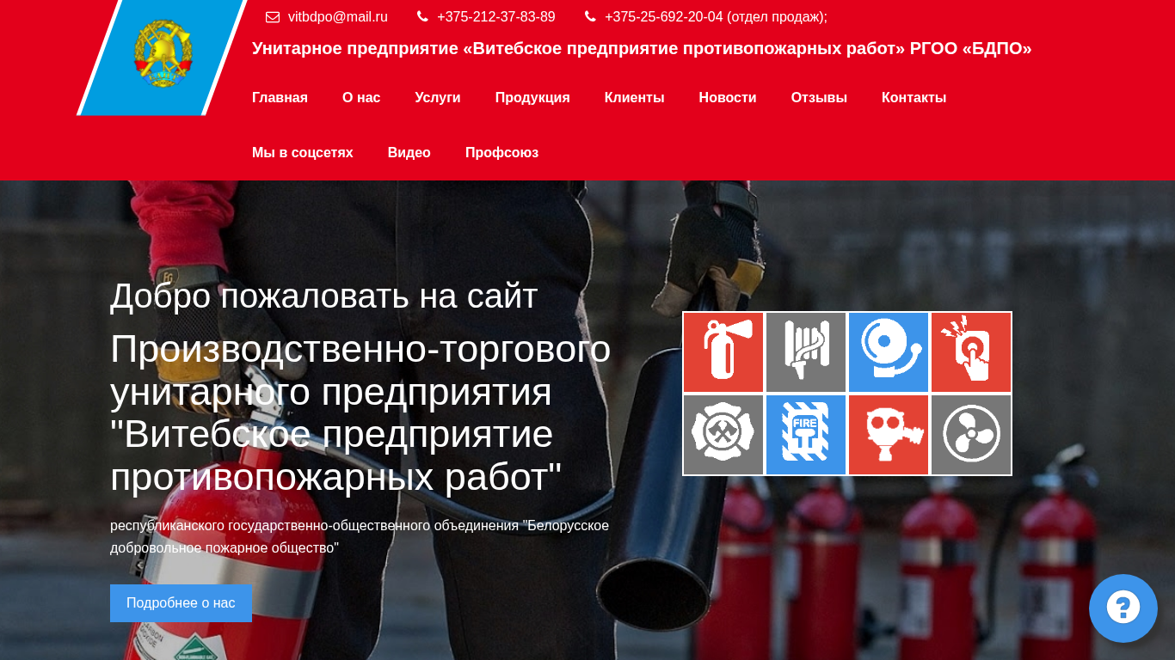Select the manual alarm push-button tile
The height and width of the screenshot is (660, 1175).
tap(971, 352)
